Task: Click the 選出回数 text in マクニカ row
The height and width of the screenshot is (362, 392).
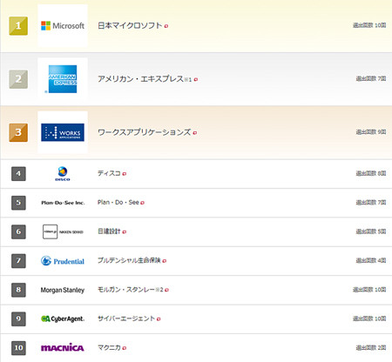Action: pos(371,347)
